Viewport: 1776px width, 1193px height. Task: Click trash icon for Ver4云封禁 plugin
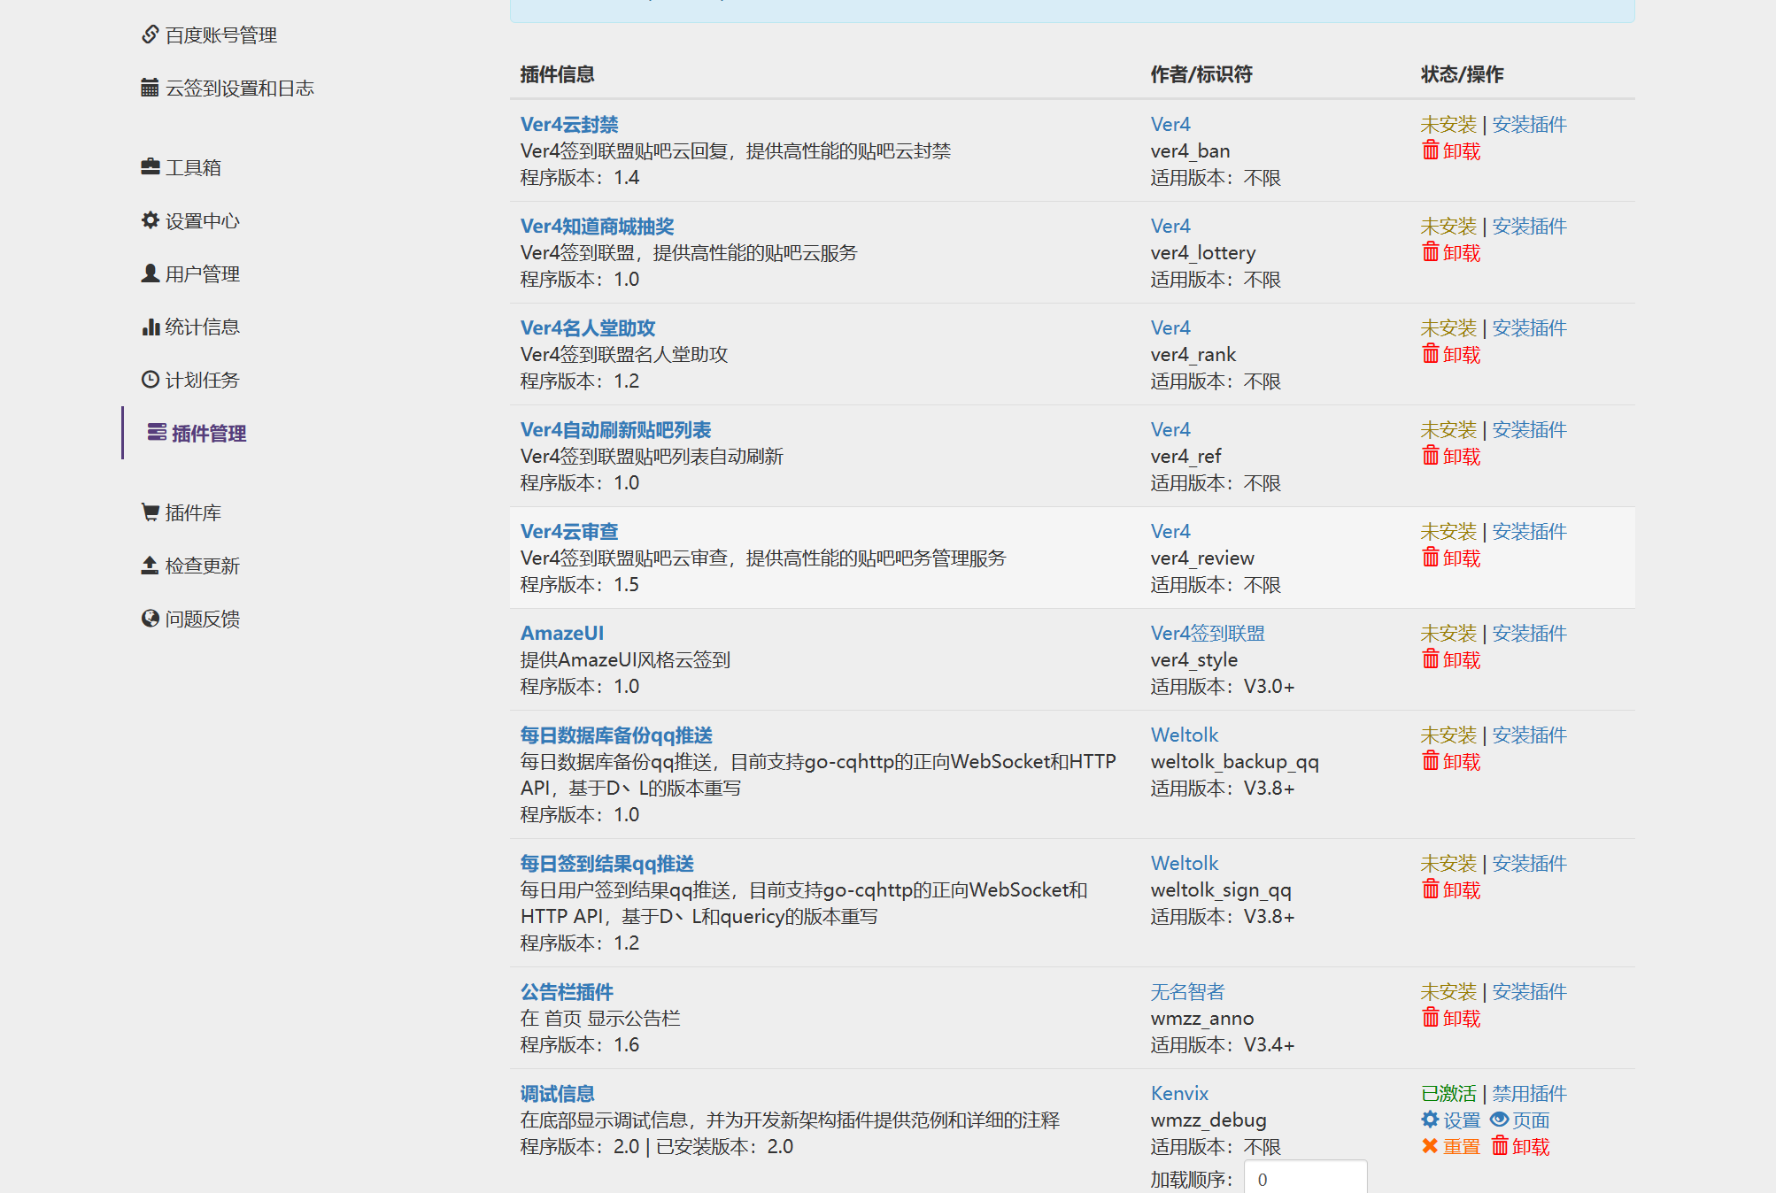(x=1430, y=150)
